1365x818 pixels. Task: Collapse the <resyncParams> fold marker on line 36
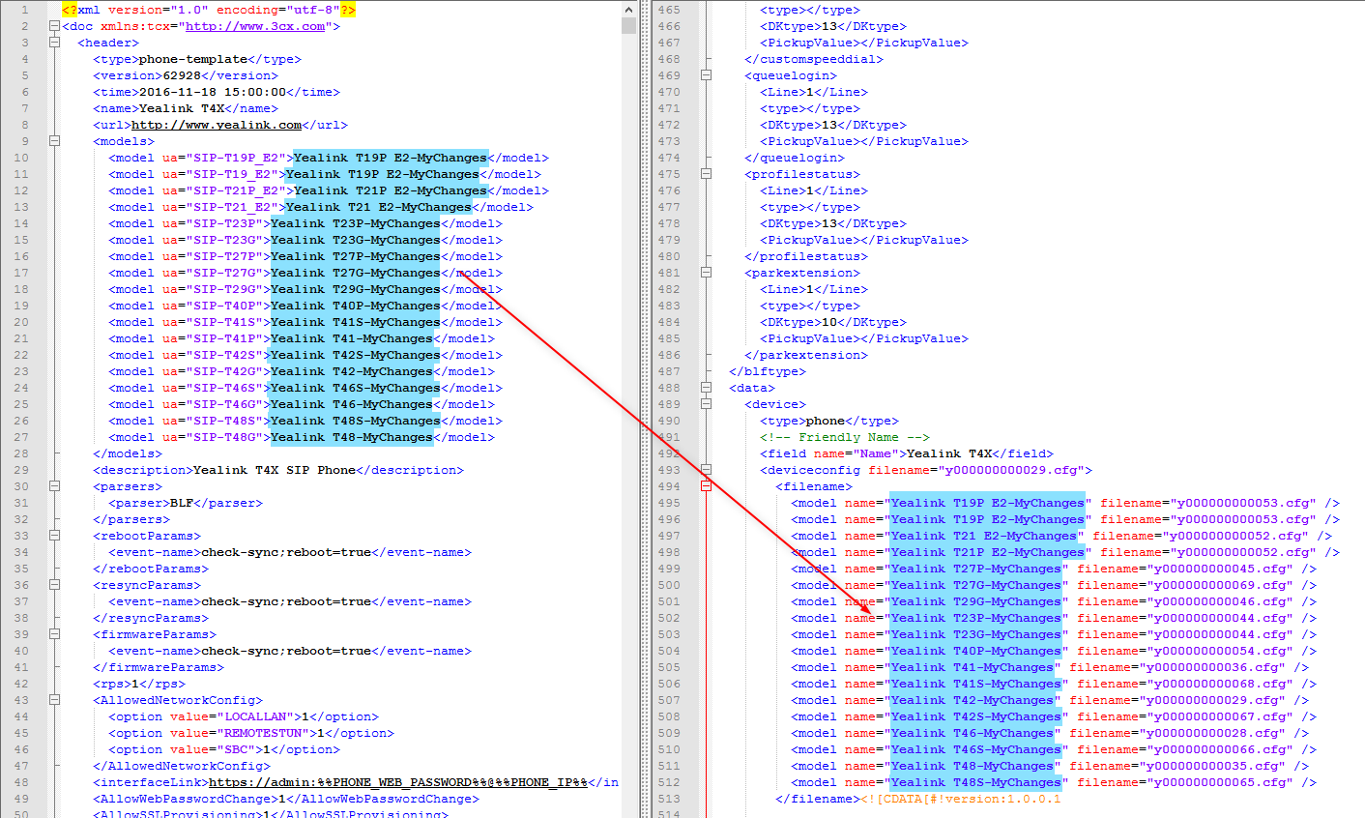(x=54, y=585)
